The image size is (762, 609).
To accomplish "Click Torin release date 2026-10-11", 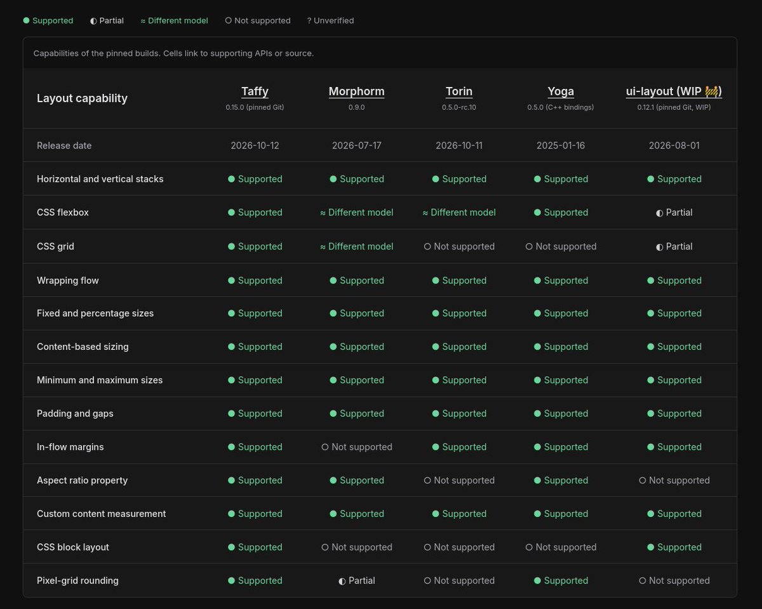I will pos(459,145).
